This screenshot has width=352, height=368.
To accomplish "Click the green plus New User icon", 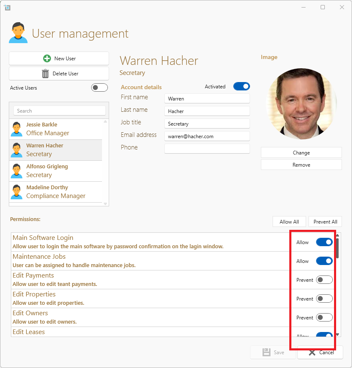I will pyautogui.click(x=47, y=59).
